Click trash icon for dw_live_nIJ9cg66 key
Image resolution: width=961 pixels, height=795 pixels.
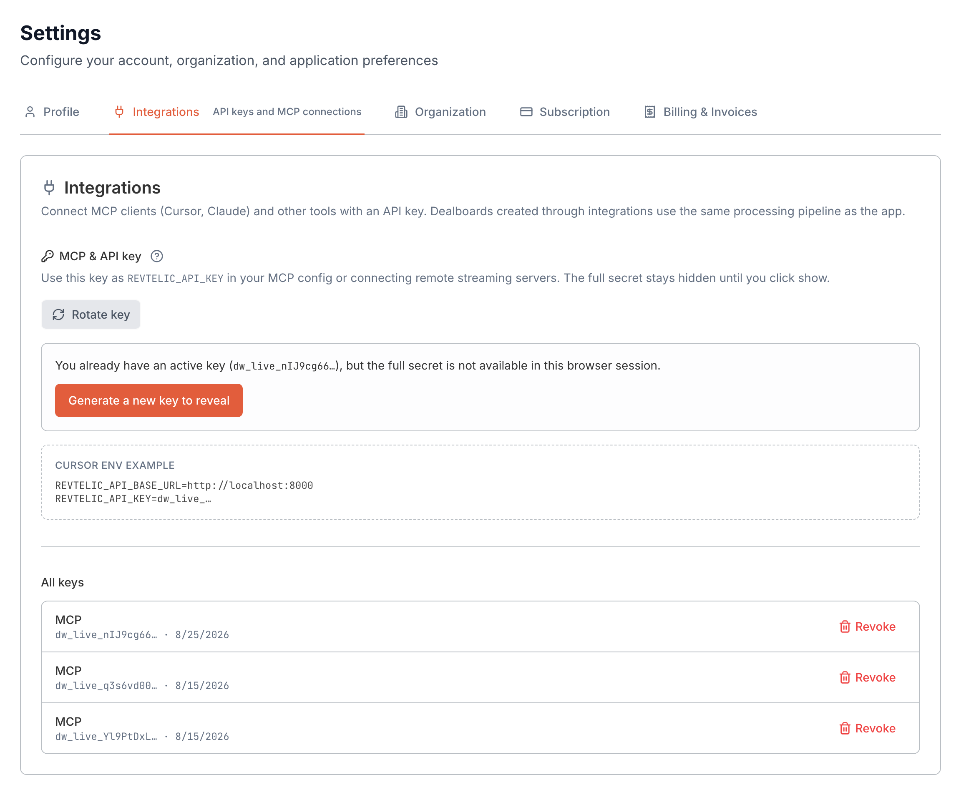tap(845, 626)
